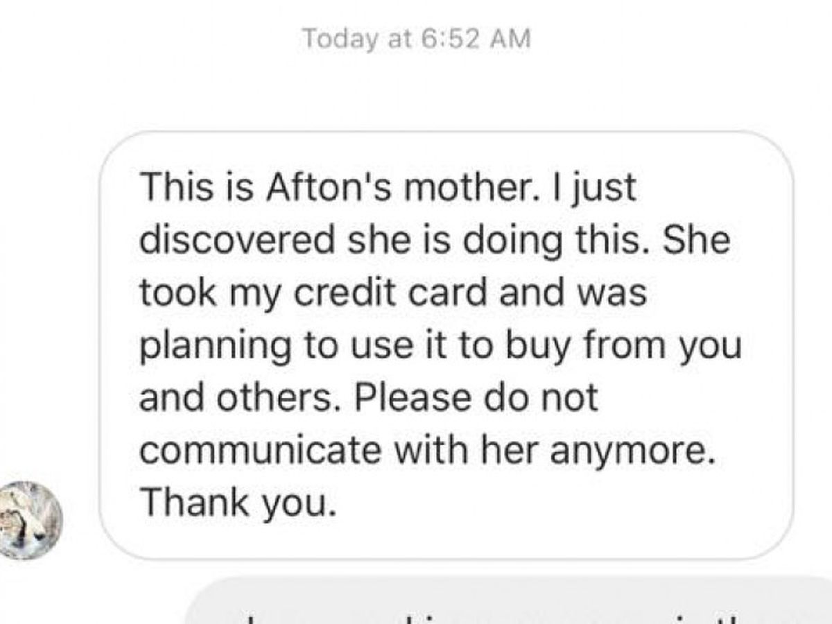The image size is (832, 624).
Task: Open the sender's profile picture avatar
Action: pos(29,520)
